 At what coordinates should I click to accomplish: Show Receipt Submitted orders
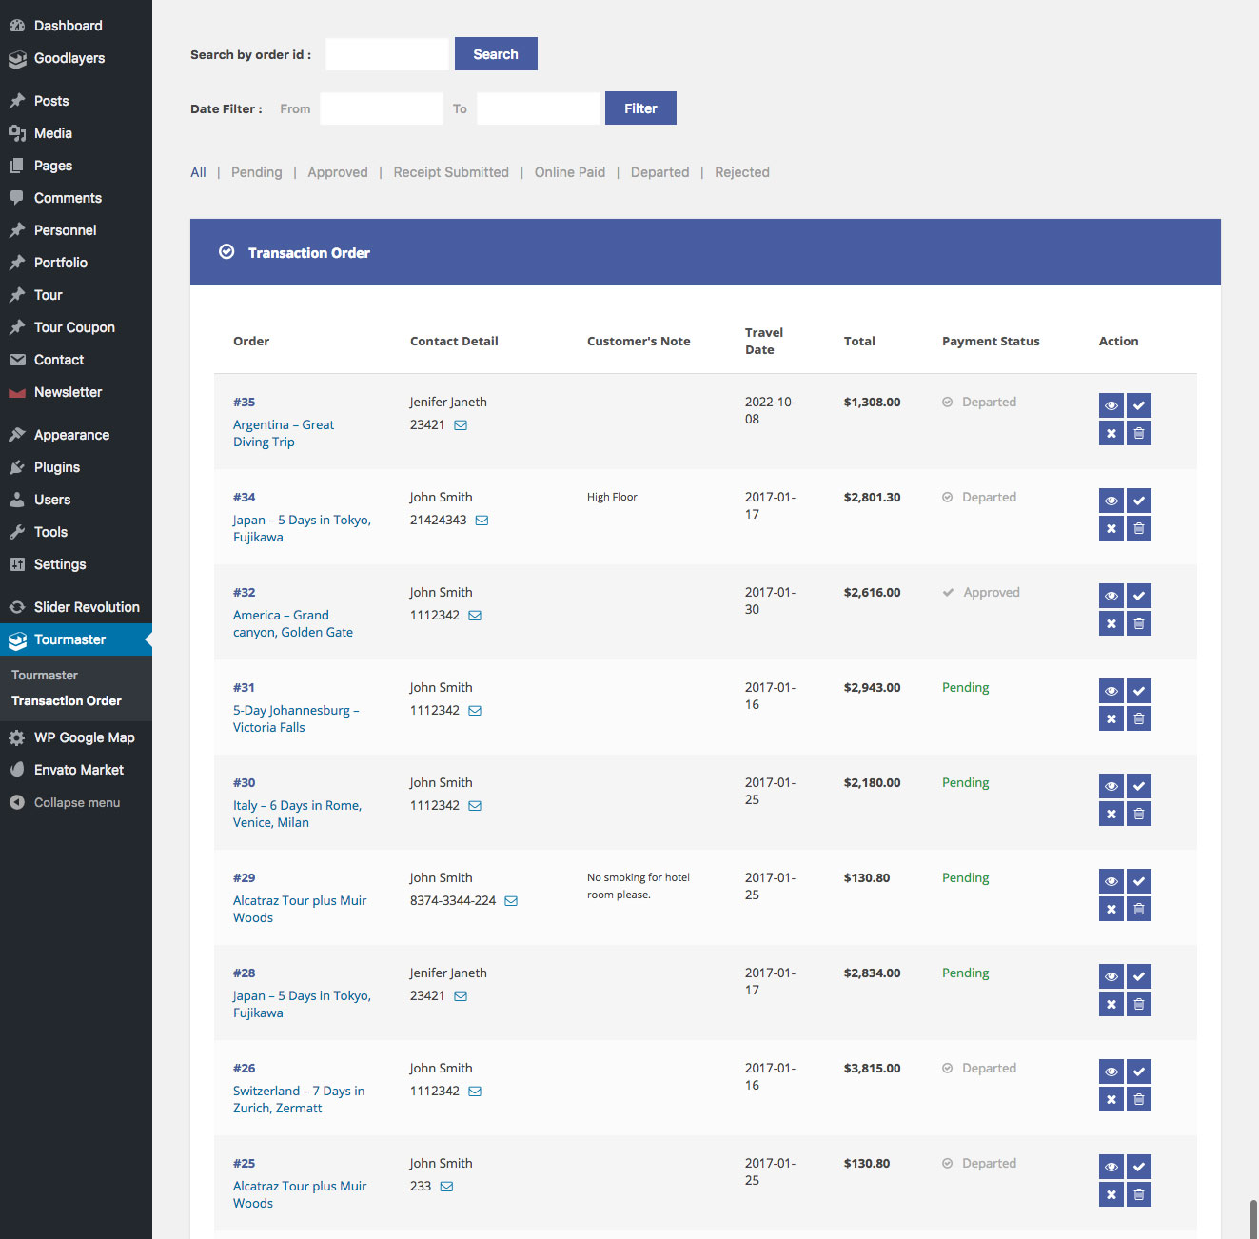[x=451, y=172]
